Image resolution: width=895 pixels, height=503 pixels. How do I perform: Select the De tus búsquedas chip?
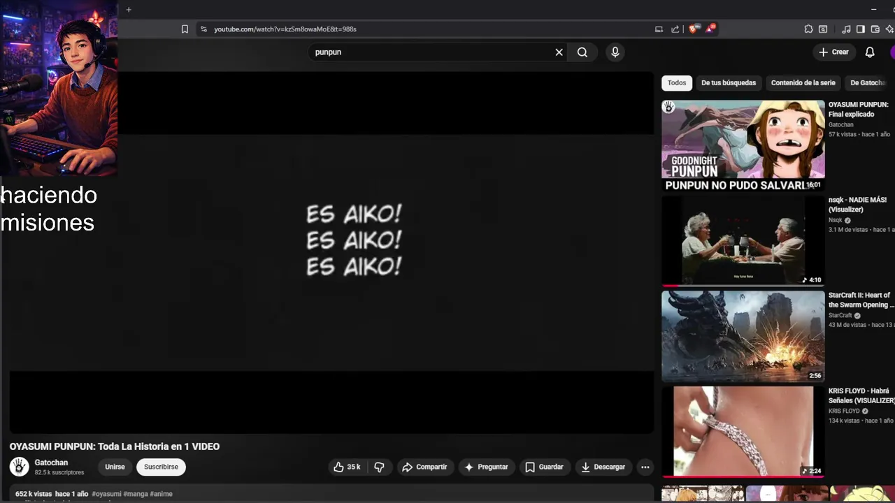point(729,82)
